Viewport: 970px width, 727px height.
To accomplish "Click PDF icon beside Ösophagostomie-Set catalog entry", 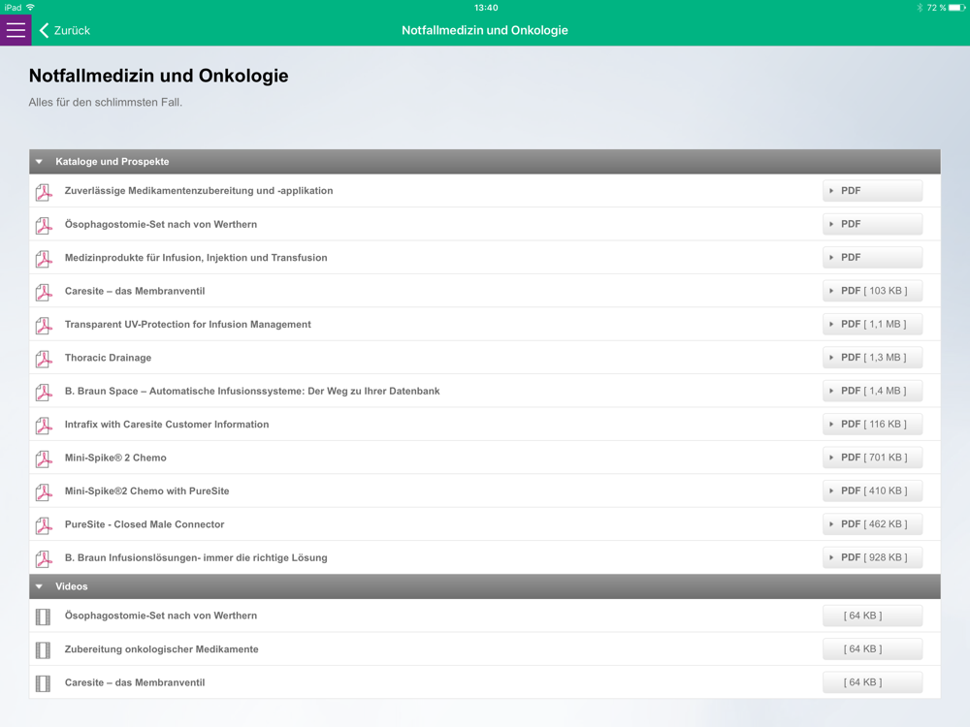I will [x=44, y=225].
